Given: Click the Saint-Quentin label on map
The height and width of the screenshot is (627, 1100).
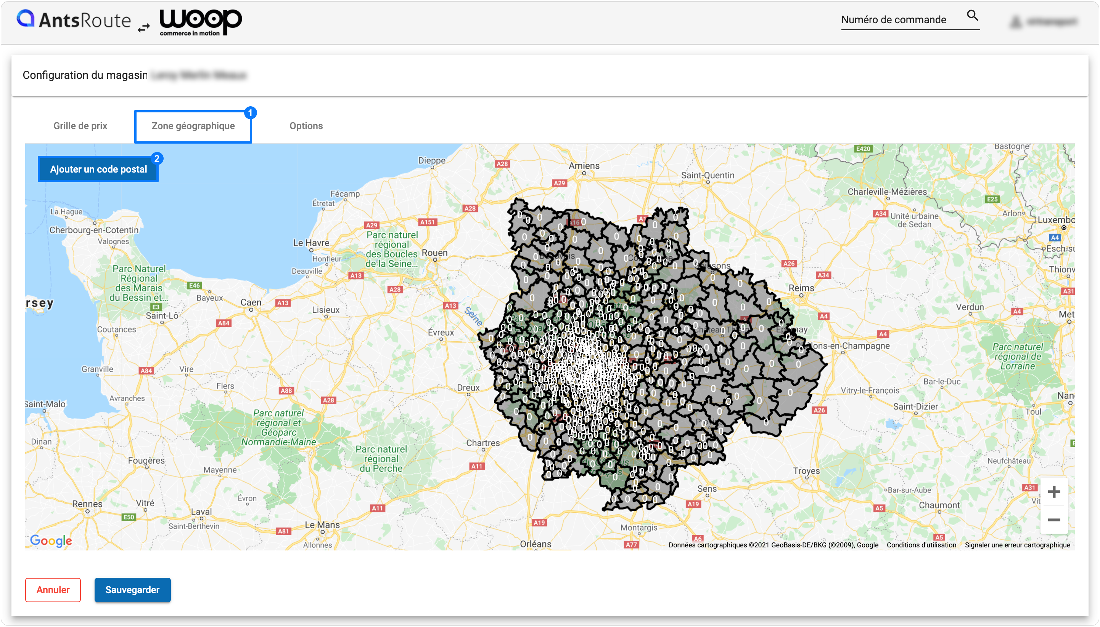Looking at the screenshot, I should click(x=708, y=175).
